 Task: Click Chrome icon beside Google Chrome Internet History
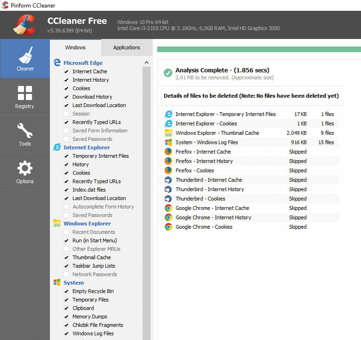point(168,217)
